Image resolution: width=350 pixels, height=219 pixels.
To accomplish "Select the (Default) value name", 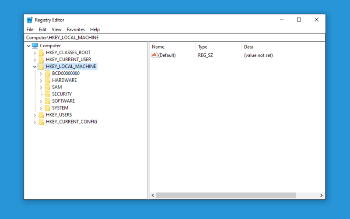I will (x=167, y=55).
